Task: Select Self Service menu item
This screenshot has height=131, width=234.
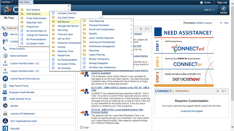Action: [63, 22]
